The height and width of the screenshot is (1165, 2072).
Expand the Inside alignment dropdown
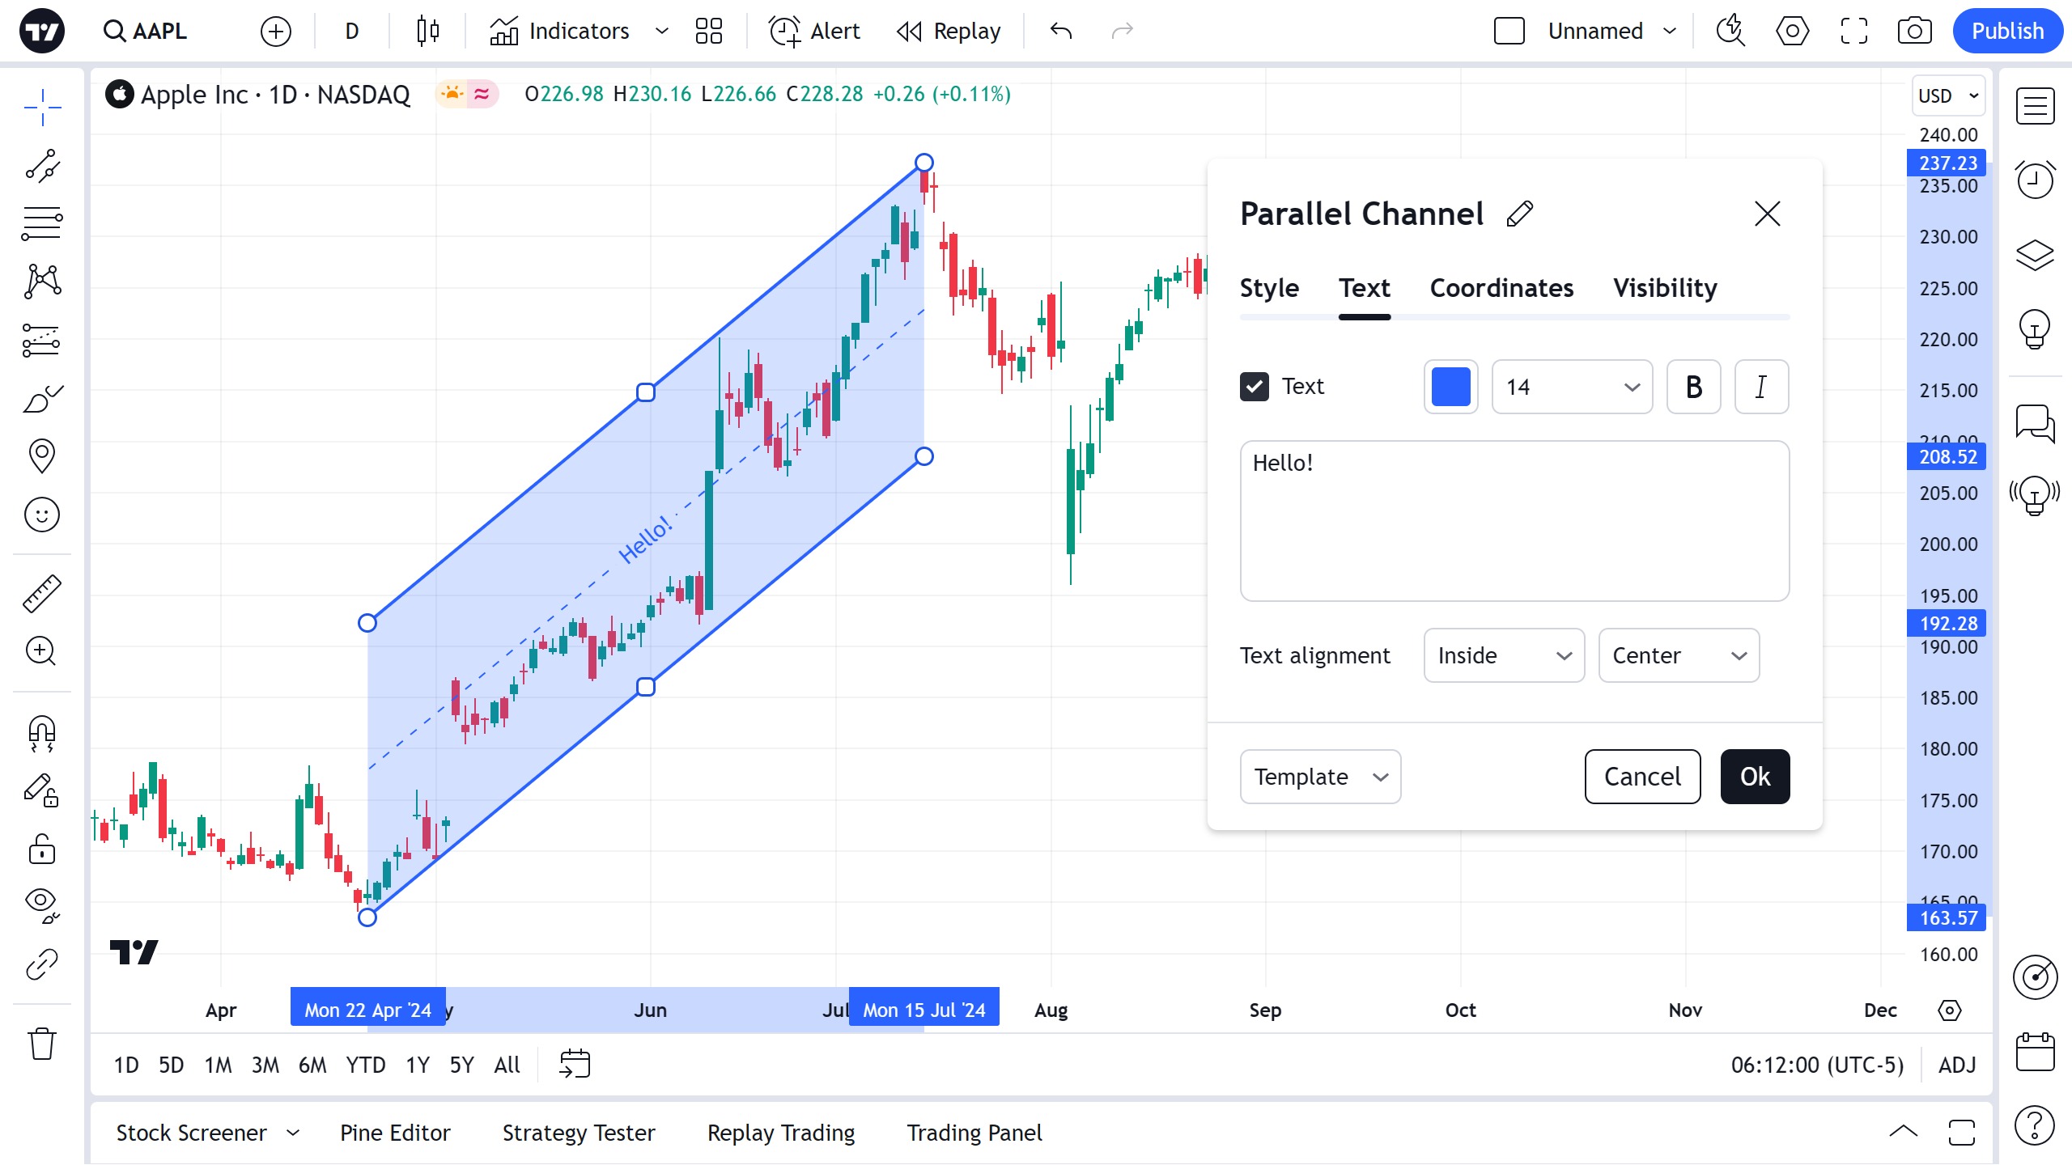[x=1503, y=655]
